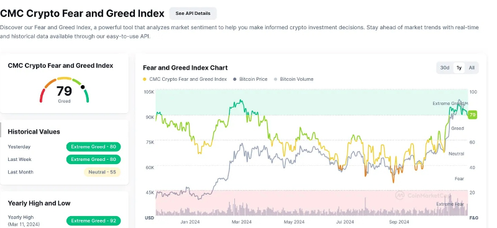Click the Last Month Neutral - 55 badge

[x=102, y=172]
